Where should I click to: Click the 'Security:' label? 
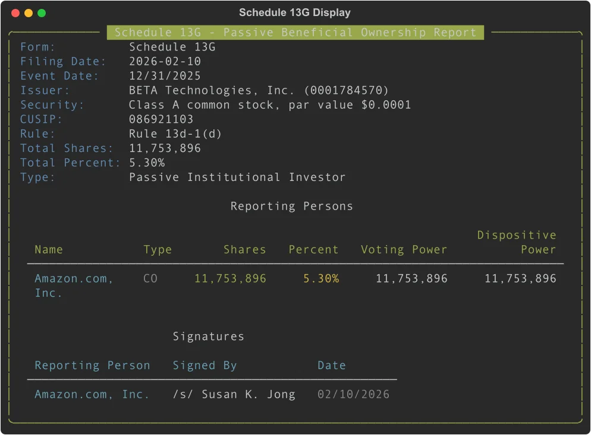coord(52,105)
